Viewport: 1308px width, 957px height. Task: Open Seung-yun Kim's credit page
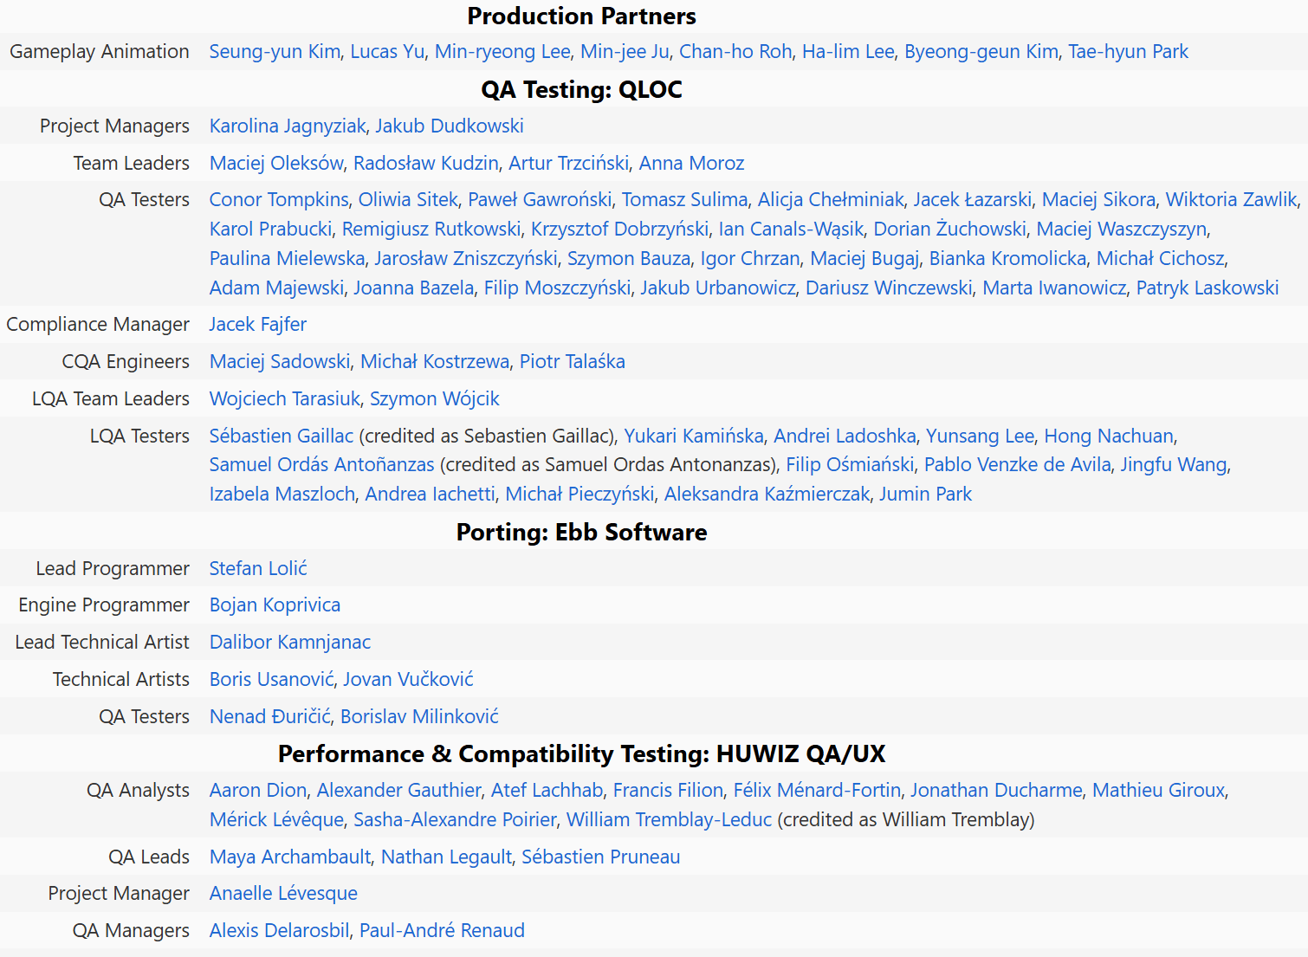tap(275, 52)
